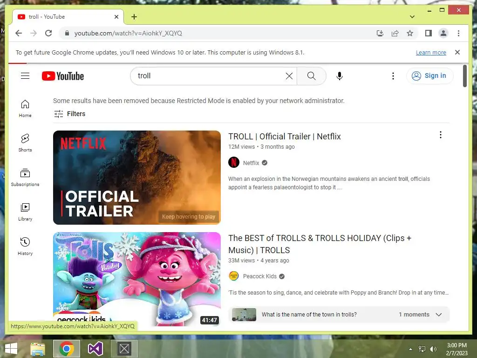Open options menu for TROLL trailer result
Viewport: 477px width, 358px height.
point(441,135)
